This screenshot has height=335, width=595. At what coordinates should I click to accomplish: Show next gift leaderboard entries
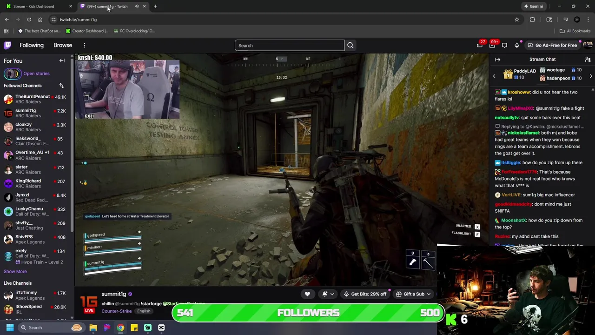(x=591, y=76)
